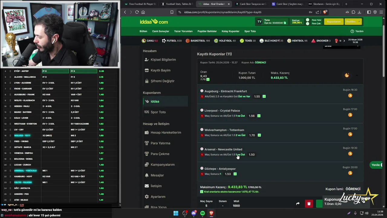Viewport: 387px width, 218px height.
Task: Toggle browser sidebar panel icon
Action: pyautogui.click(x=369, y=12)
